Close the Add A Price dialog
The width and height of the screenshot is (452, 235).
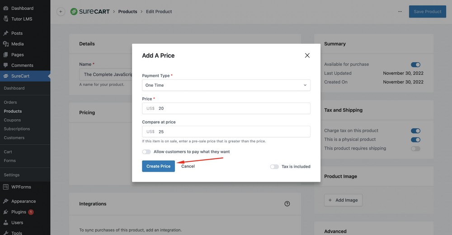click(307, 56)
